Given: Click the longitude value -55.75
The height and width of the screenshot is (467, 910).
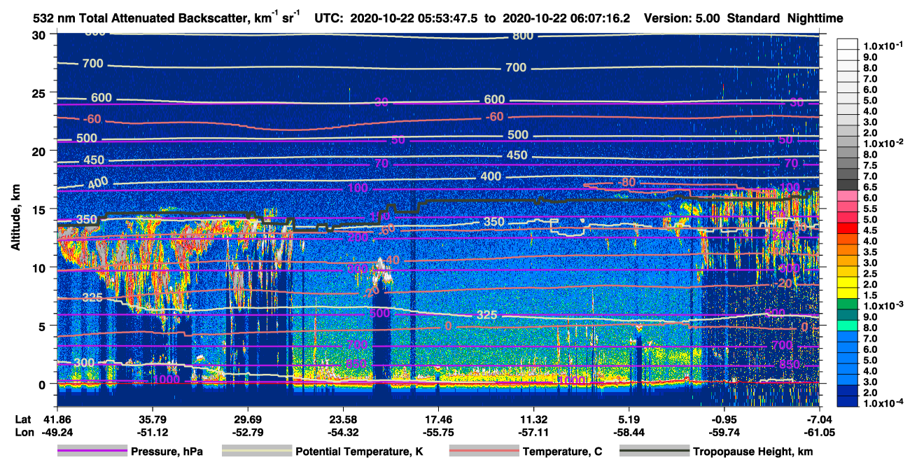Looking at the screenshot, I should (x=438, y=433).
